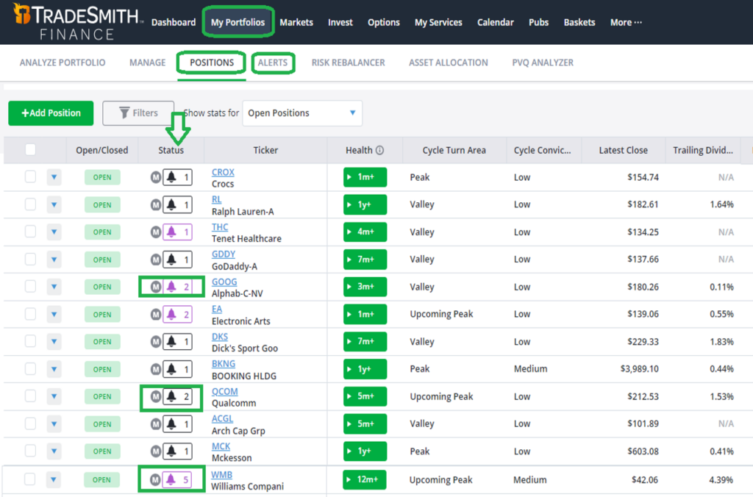Click the M status icon for DKS
The width and height of the screenshot is (753, 497).
[156, 341]
